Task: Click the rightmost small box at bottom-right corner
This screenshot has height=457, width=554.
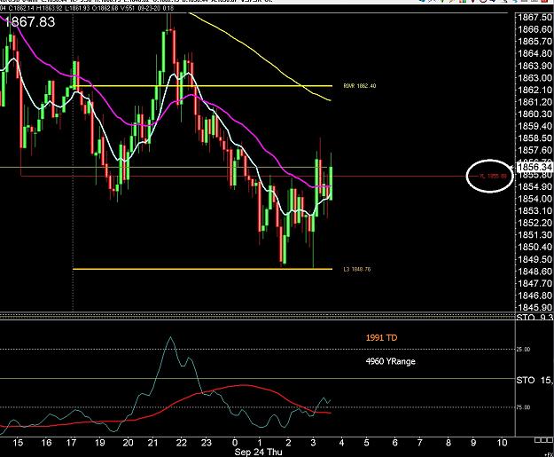Action: coord(550,440)
